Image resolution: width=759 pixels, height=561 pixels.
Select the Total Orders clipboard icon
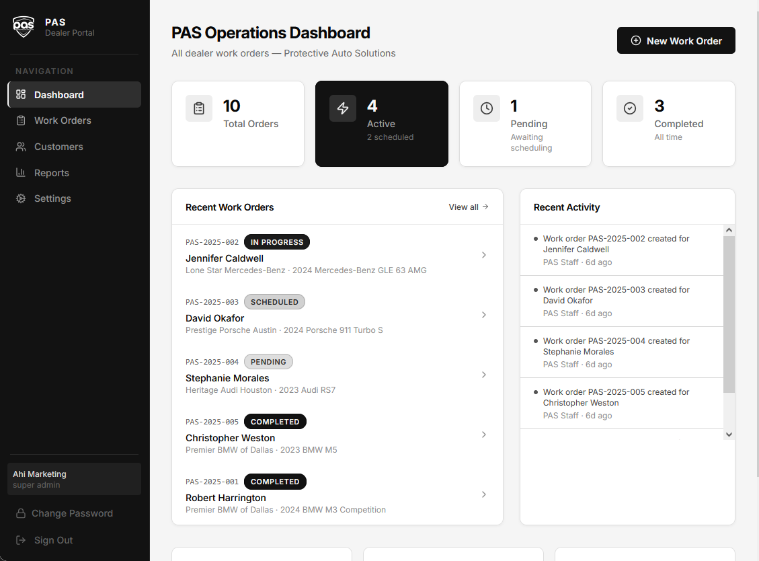coord(199,108)
